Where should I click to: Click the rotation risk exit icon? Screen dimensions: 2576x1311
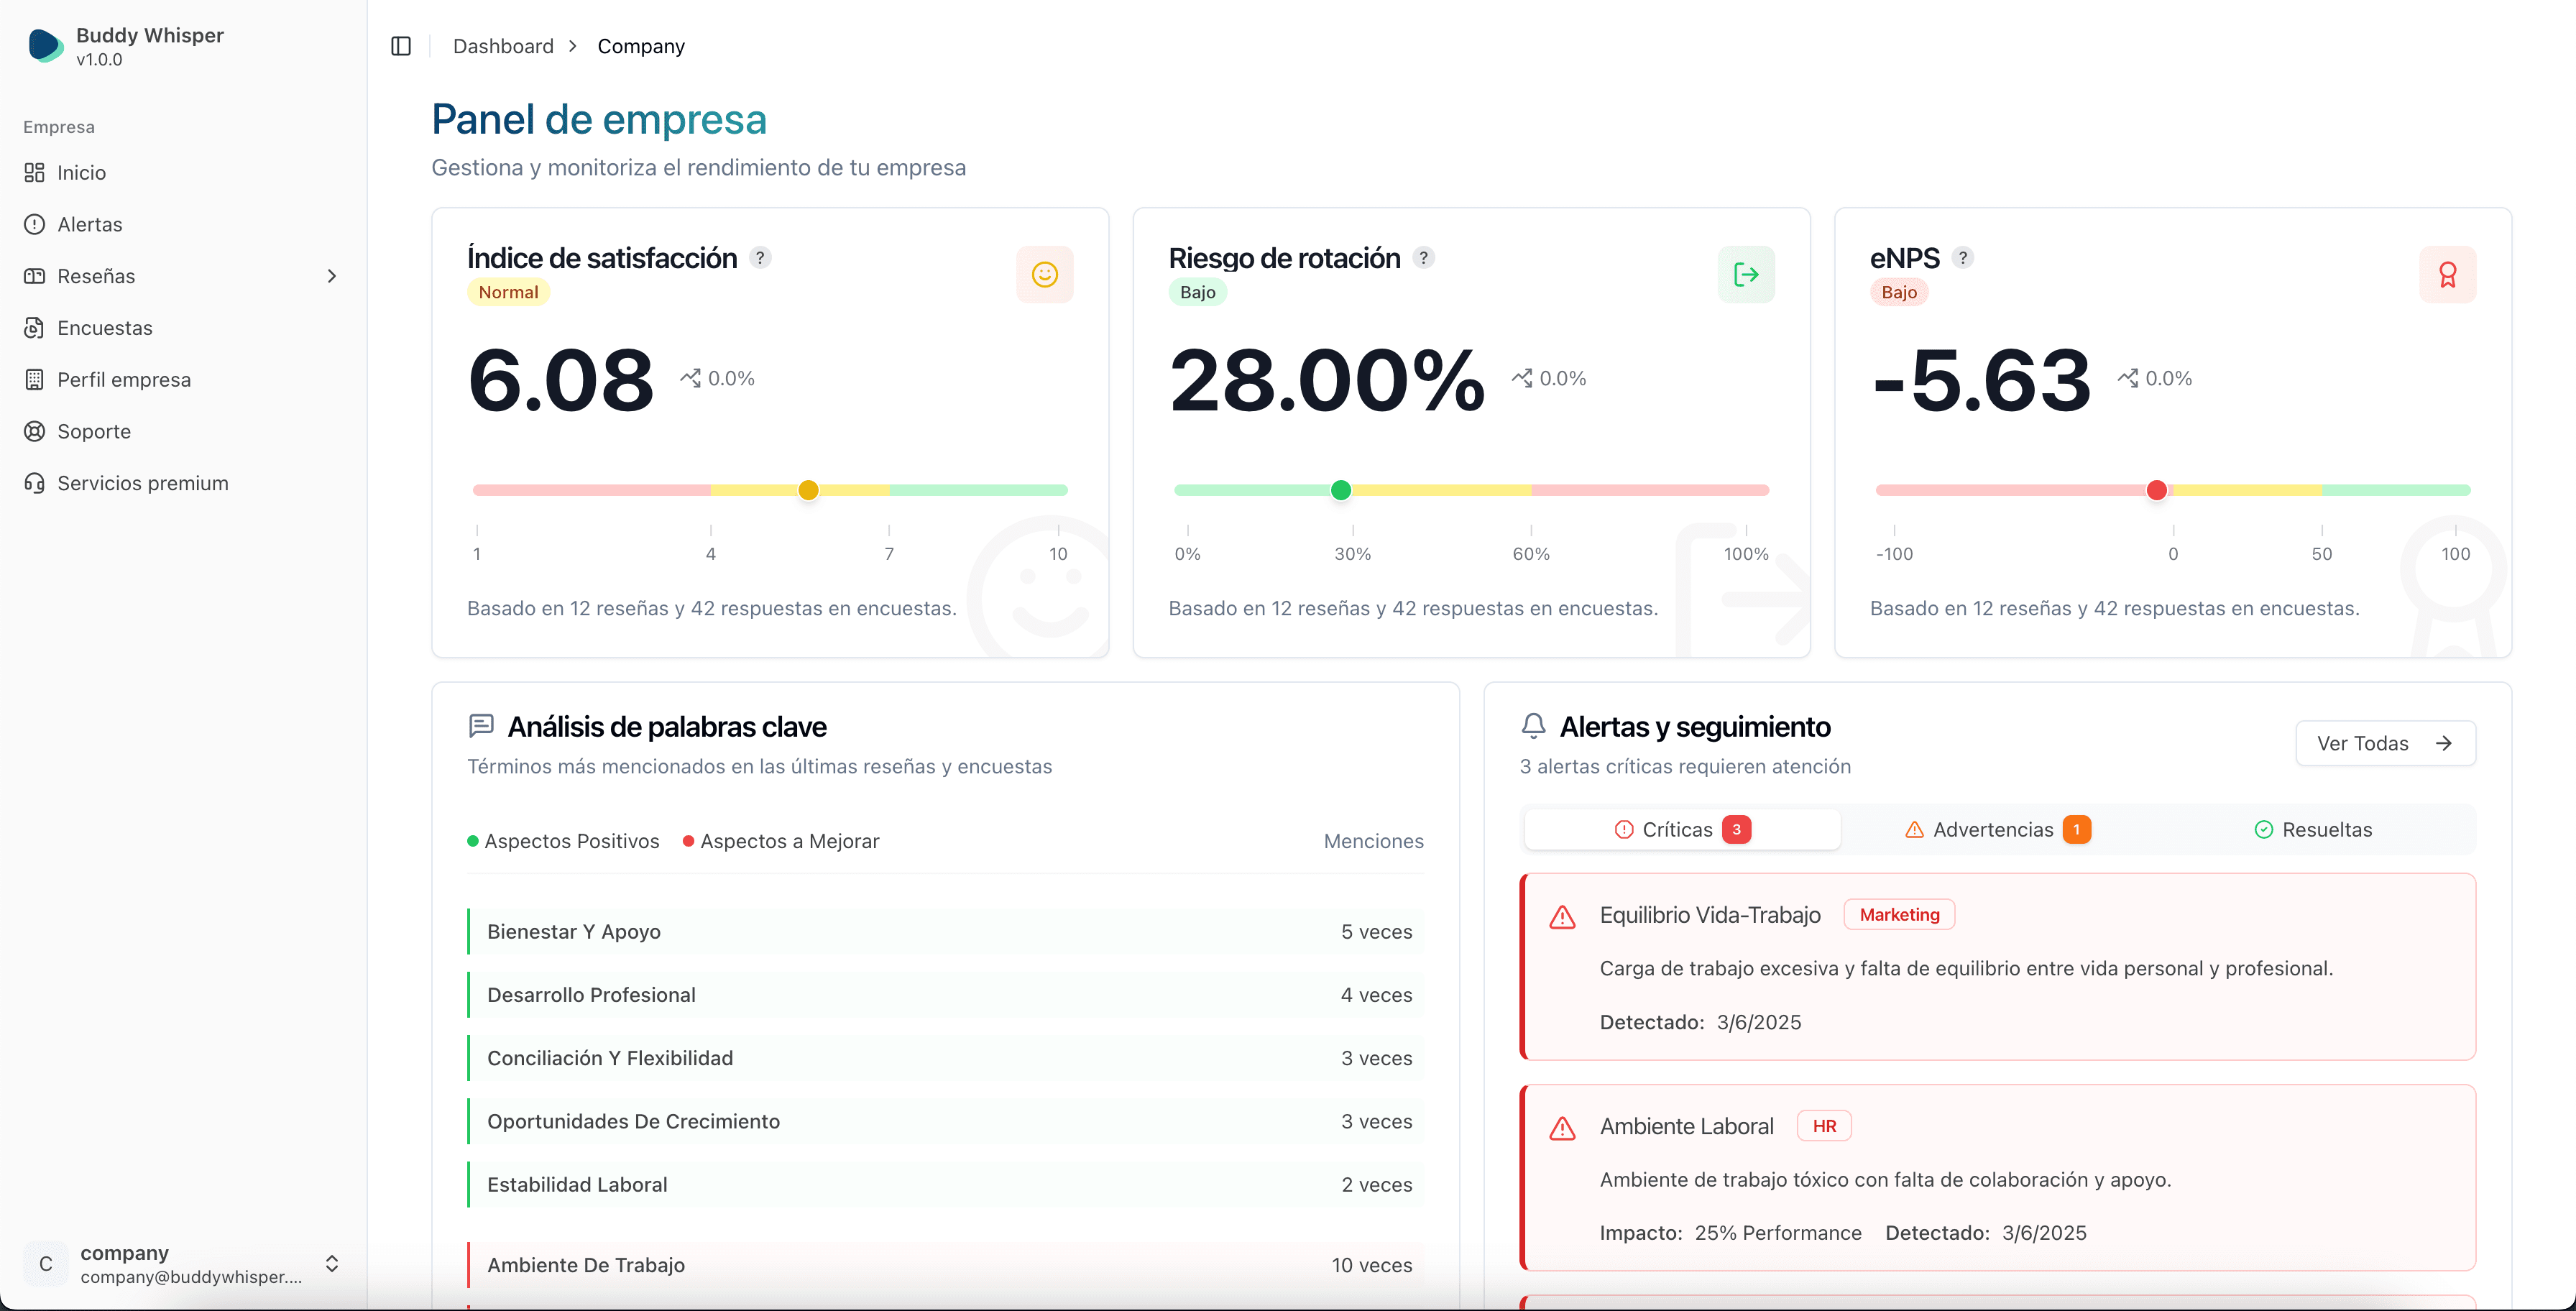(1746, 275)
